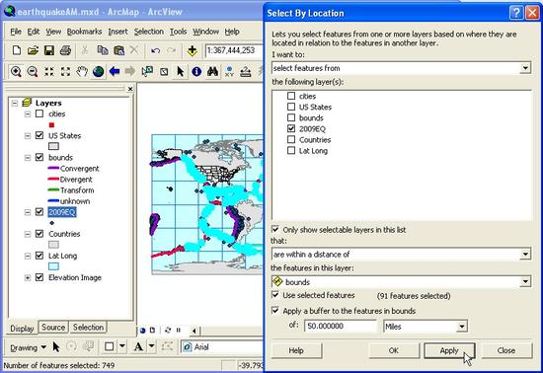Uncheck Use selected features option
The height and width of the screenshot is (373, 543).
(x=275, y=295)
